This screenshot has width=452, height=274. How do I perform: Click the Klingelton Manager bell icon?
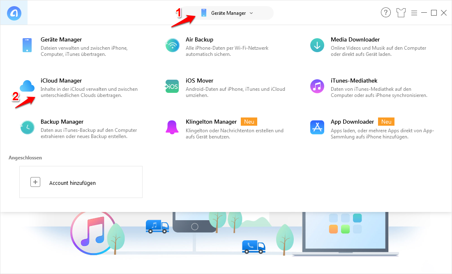tap(172, 127)
